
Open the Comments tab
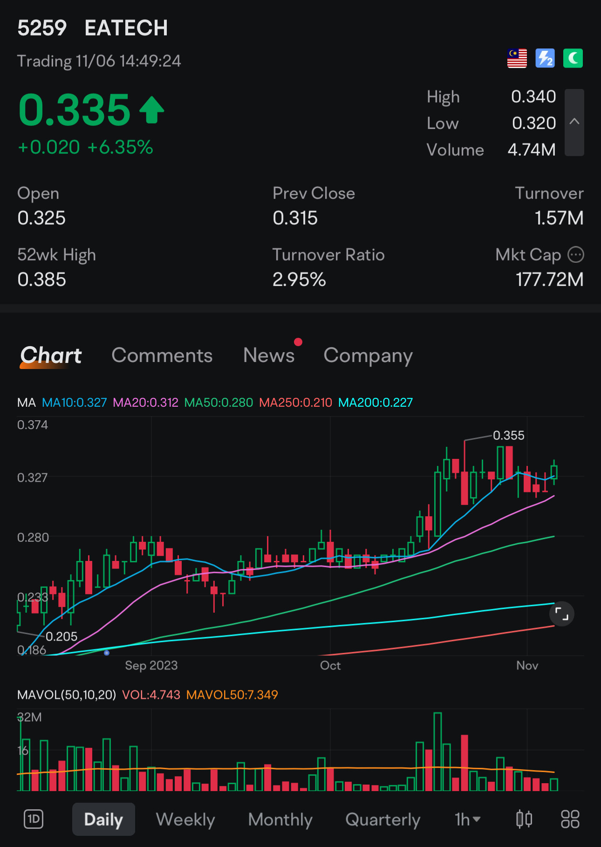tap(162, 355)
